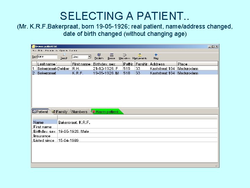Click Kaststraat 104 in row 1
This screenshot has width=250, height=188.
coord(162,69)
